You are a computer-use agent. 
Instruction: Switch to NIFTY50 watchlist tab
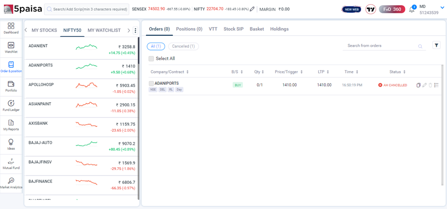[x=72, y=30]
